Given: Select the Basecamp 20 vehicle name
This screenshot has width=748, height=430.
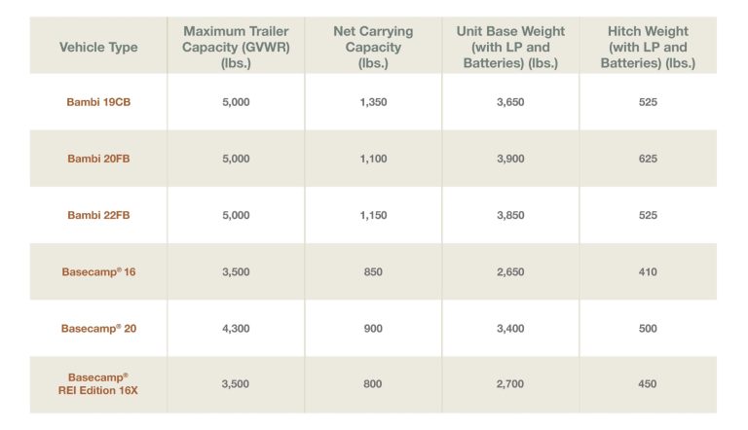Looking at the screenshot, I should [98, 328].
